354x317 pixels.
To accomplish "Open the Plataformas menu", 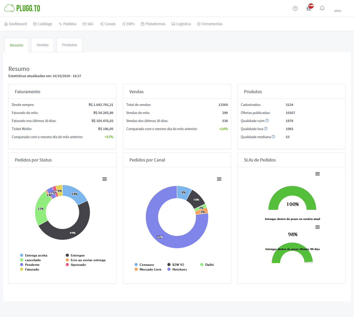I will coord(153,24).
